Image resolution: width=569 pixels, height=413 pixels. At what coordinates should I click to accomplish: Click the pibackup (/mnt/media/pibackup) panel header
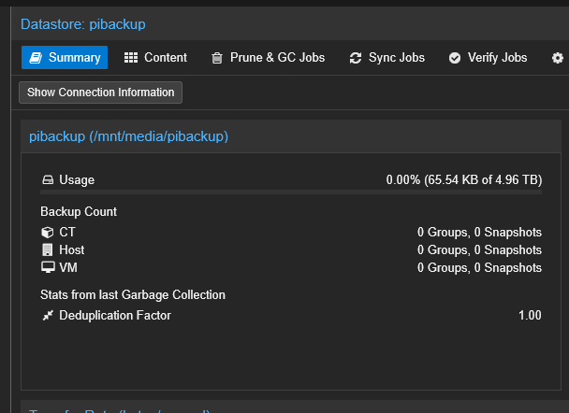click(129, 136)
